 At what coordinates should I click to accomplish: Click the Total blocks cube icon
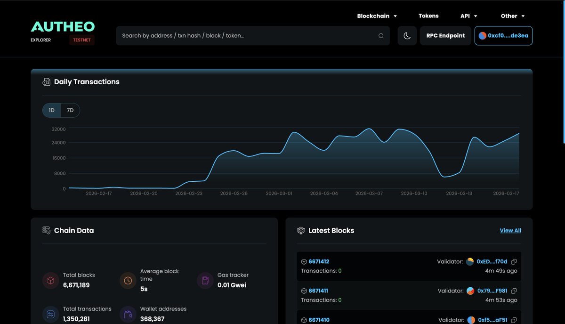pos(51,280)
